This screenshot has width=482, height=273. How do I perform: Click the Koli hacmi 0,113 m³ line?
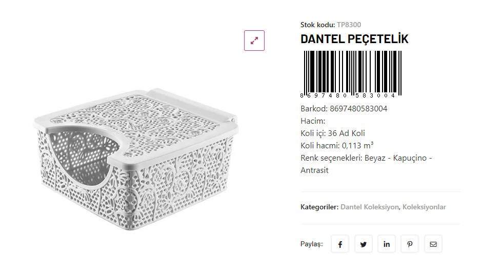(x=336, y=146)
